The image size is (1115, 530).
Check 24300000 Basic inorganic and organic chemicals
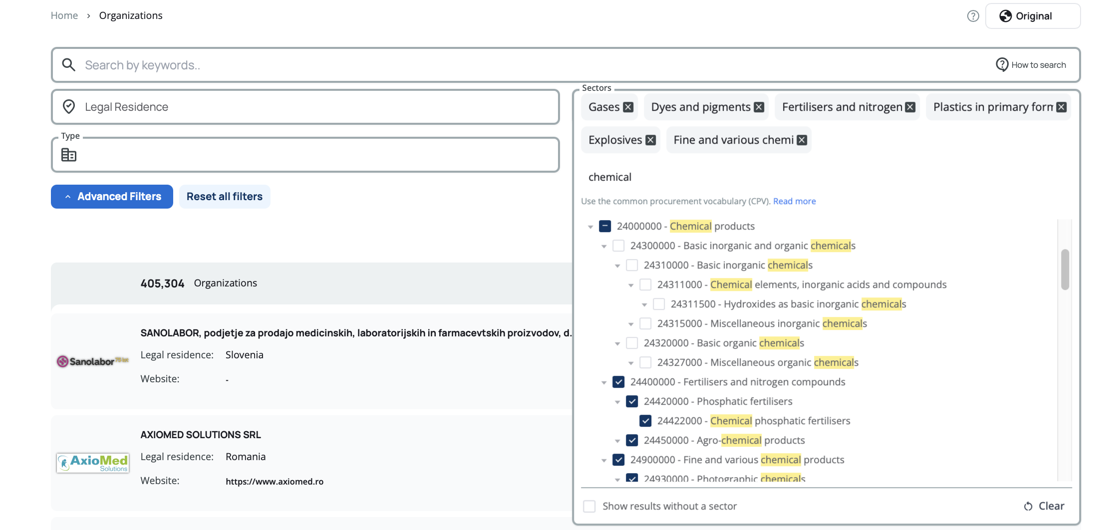tap(618, 246)
